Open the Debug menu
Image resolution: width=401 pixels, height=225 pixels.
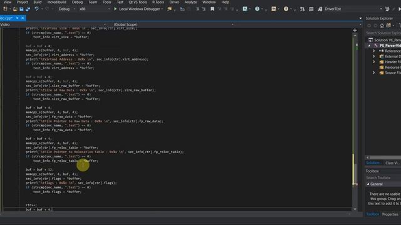(77, 2)
